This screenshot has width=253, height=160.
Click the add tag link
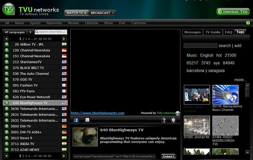pos(238,46)
